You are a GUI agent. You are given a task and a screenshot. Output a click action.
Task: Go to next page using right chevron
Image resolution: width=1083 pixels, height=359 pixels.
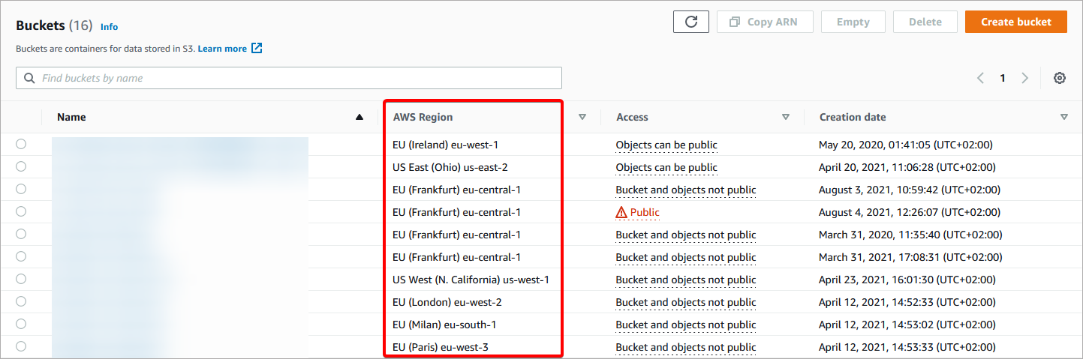[x=1025, y=78]
